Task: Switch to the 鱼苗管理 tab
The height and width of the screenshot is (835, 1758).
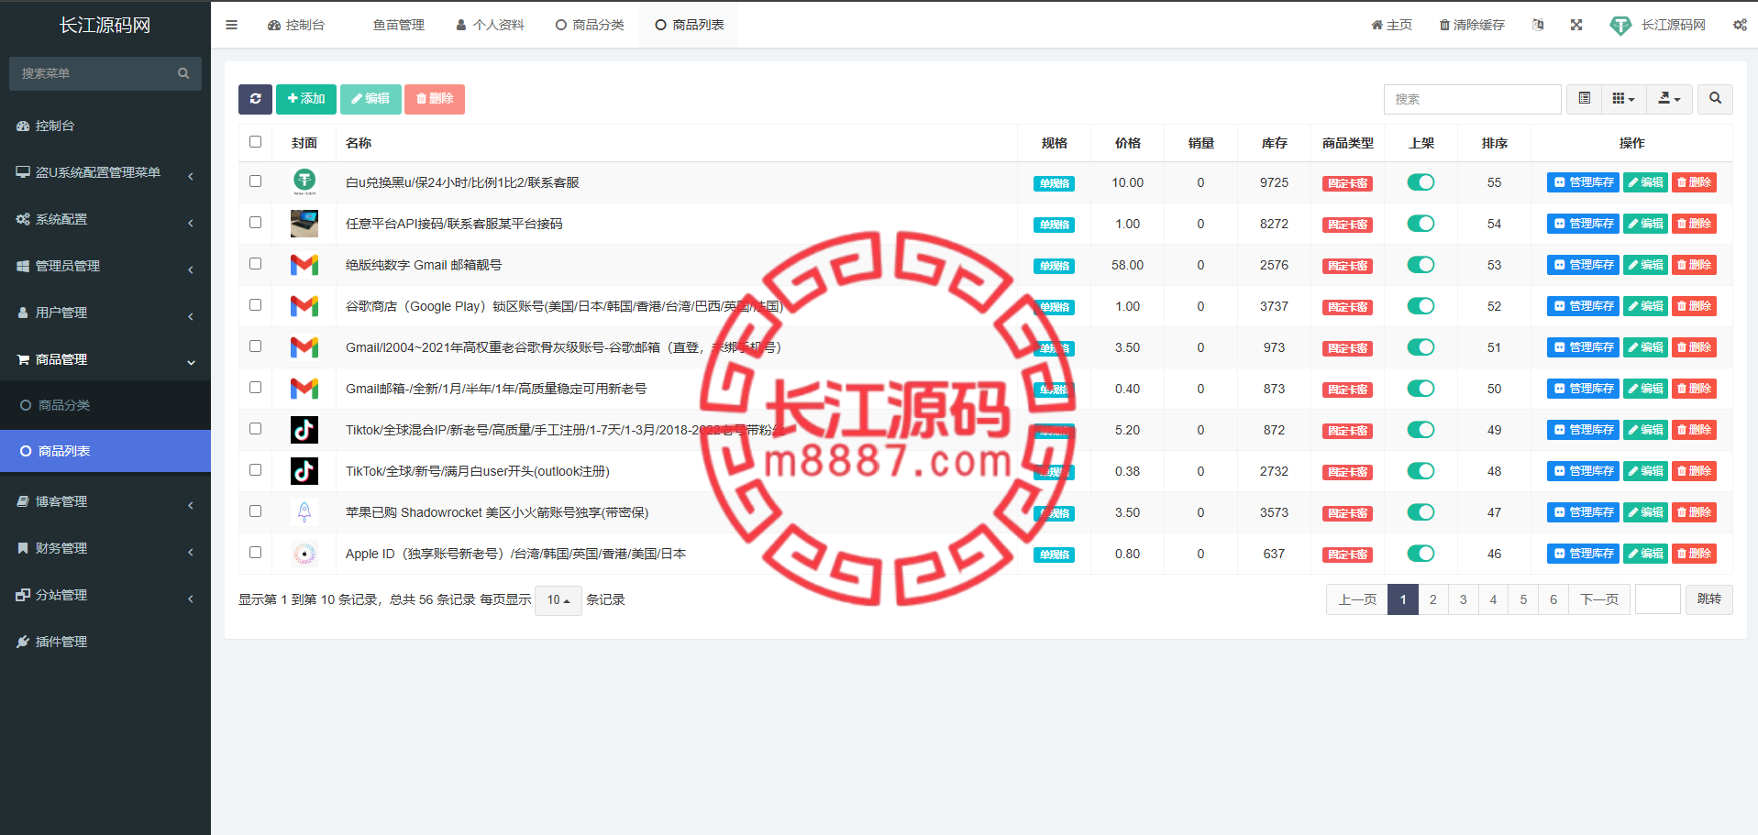Action: tap(398, 25)
